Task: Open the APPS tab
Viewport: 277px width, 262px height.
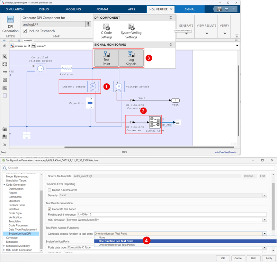Action: [132, 9]
